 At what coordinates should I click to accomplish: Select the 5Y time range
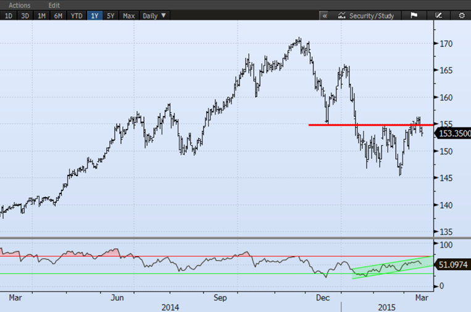pos(111,15)
